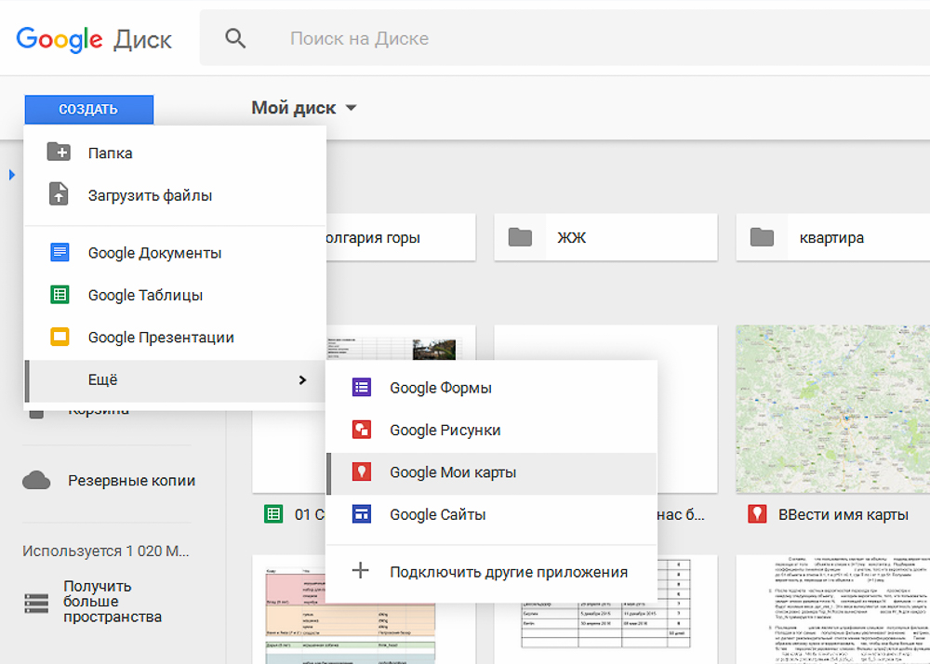Select Google Мои карты in the submenu
The image size is (930, 664).
tap(491, 473)
